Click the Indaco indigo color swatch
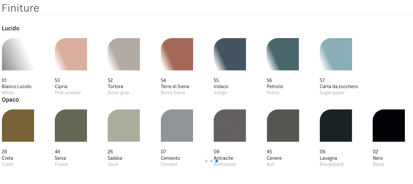Image resolution: width=413 pixels, height=184 pixels. point(230,54)
